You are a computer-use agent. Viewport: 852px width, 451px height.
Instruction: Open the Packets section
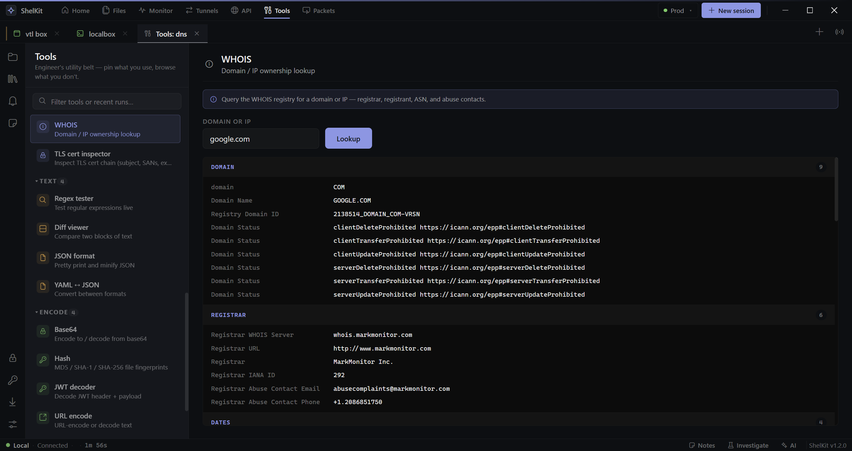319,11
